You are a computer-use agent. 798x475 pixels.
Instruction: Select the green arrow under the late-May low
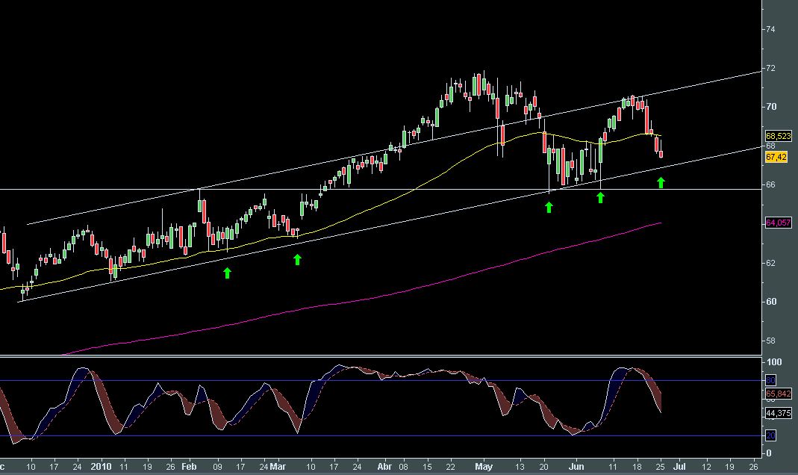549,207
